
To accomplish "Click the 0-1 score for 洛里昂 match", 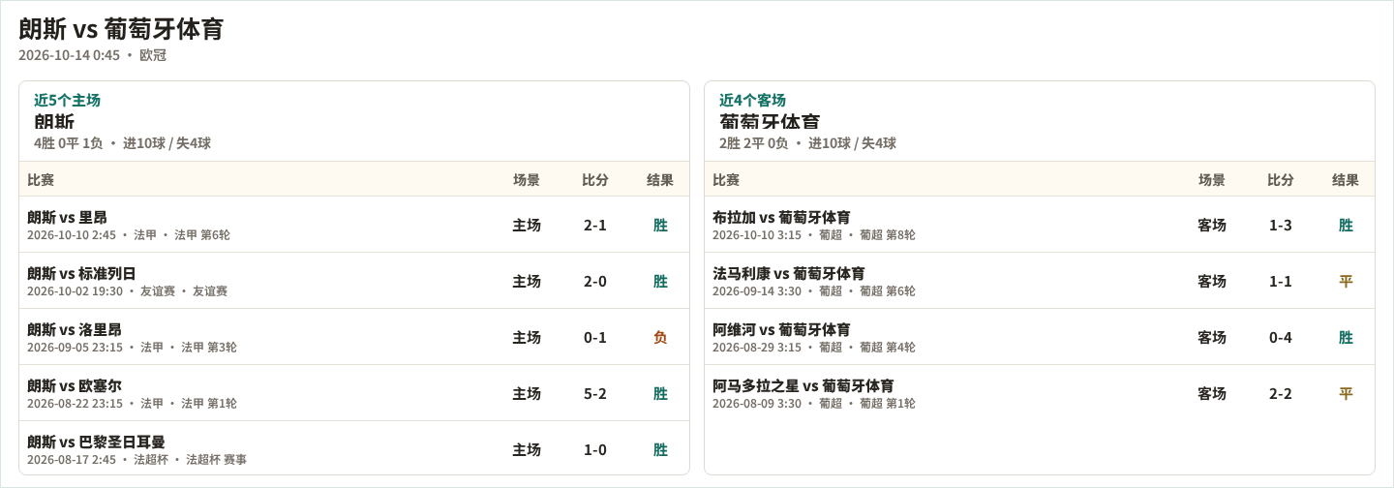I will 595,337.
